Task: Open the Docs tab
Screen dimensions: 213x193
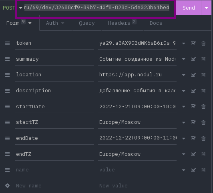Action: [156, 23]
